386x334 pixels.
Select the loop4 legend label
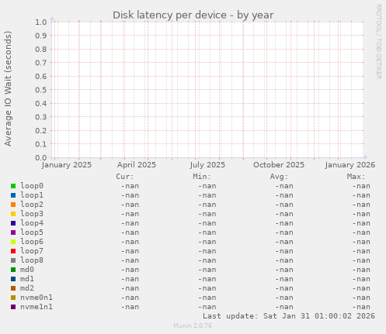(x=32, y=223)
